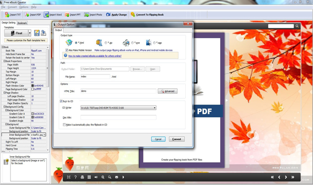This screenshot has height=185, width=313.
Task: Click the Advanced button
Action: click(x=167, y=91)
